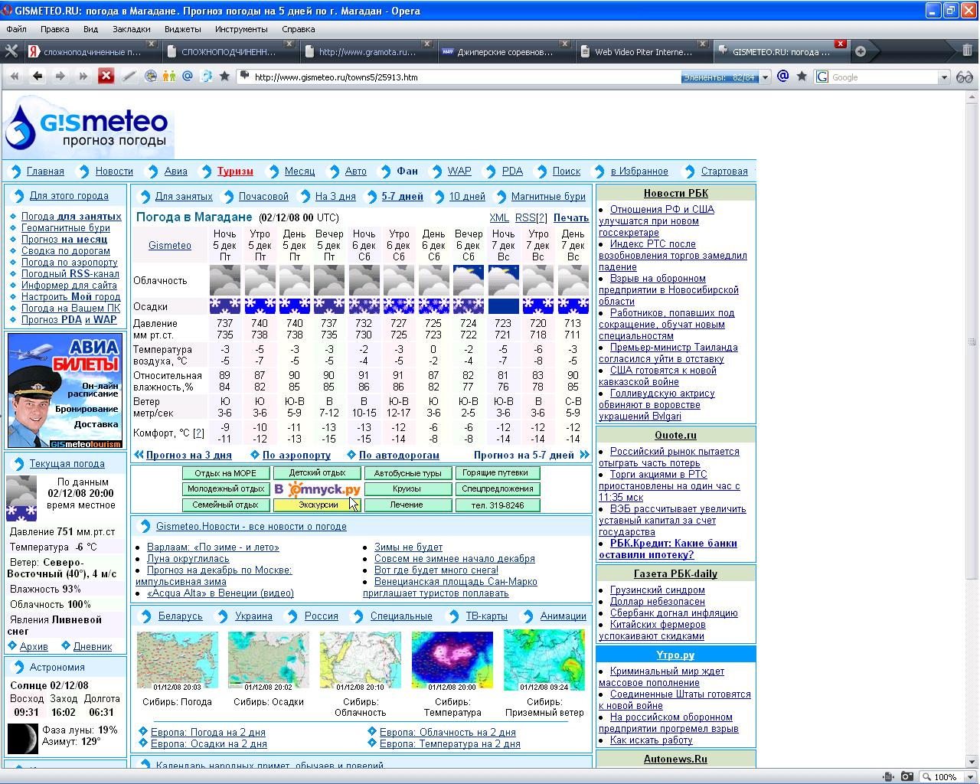
Task: Open the closed tabs trash can
Action: coord(967,51)
